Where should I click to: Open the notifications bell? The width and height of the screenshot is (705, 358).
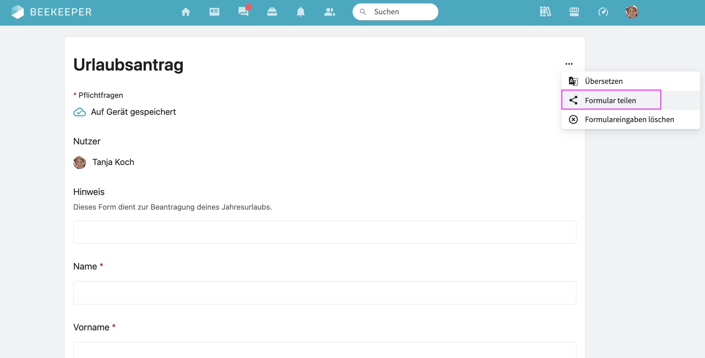301,12
